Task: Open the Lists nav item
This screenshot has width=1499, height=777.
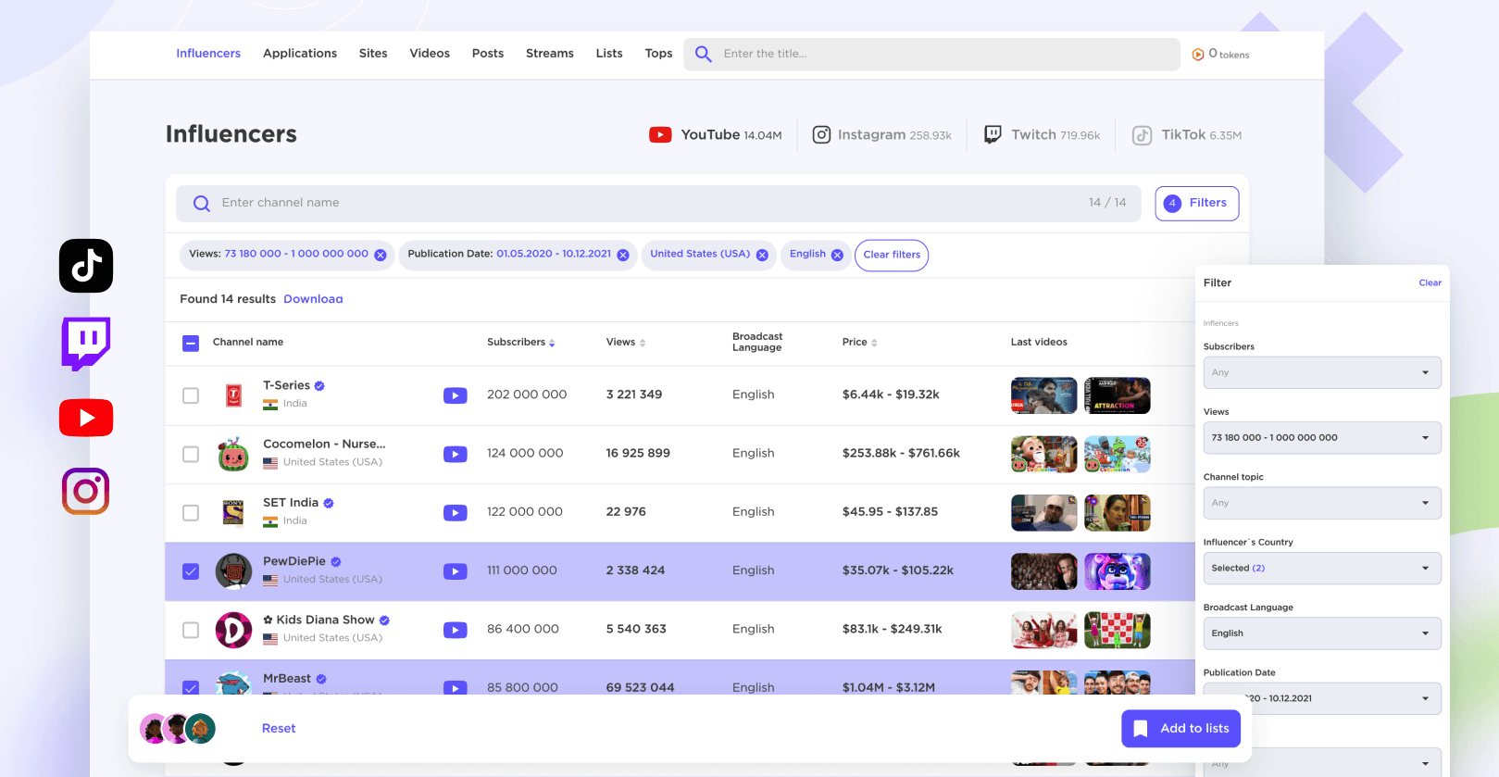Action: tap(609, 54)
